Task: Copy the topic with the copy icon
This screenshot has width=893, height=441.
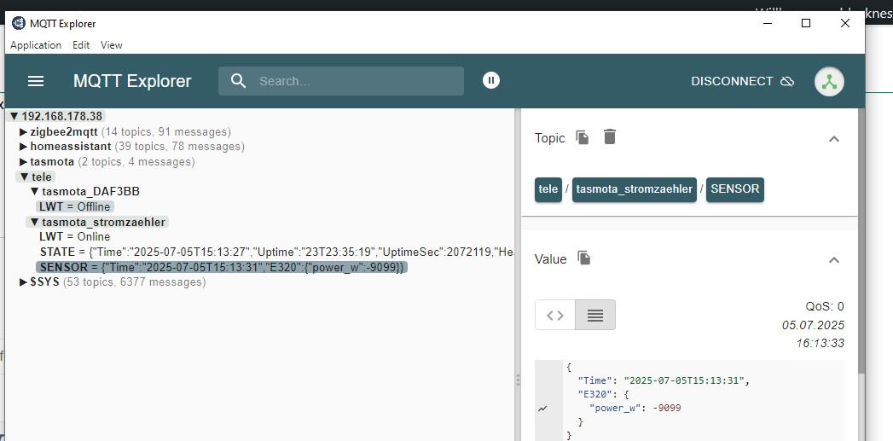Action: pyautogui.click(x=582, y=137)
